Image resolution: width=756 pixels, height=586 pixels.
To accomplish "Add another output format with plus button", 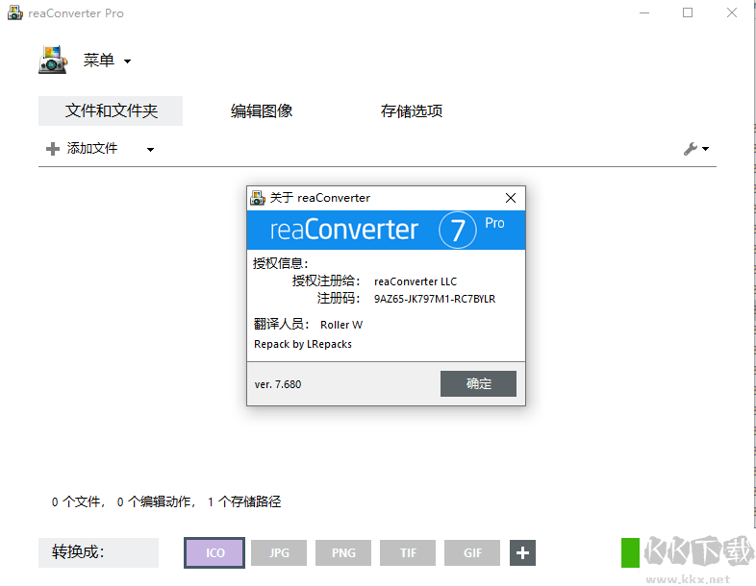I will click(x=522, y=552).
